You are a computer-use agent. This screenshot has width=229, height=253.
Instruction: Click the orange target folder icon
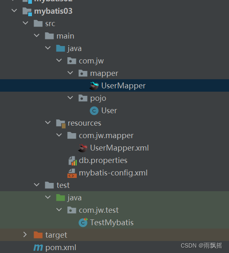point(38,235)
